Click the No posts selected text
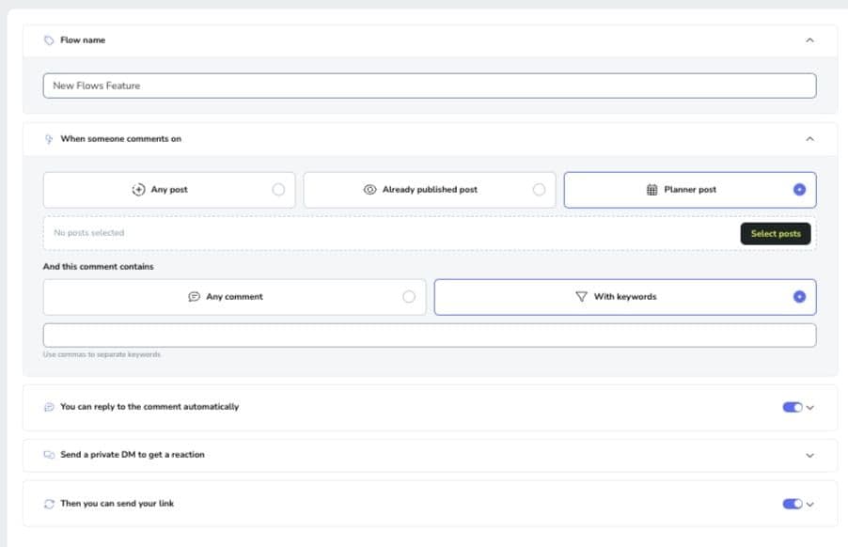 point(88,233)
